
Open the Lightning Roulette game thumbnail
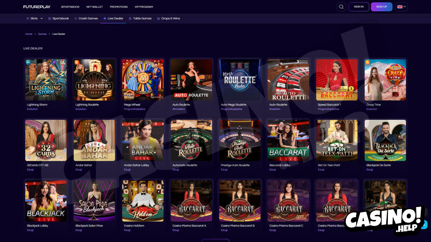click(x=94, y=80)
